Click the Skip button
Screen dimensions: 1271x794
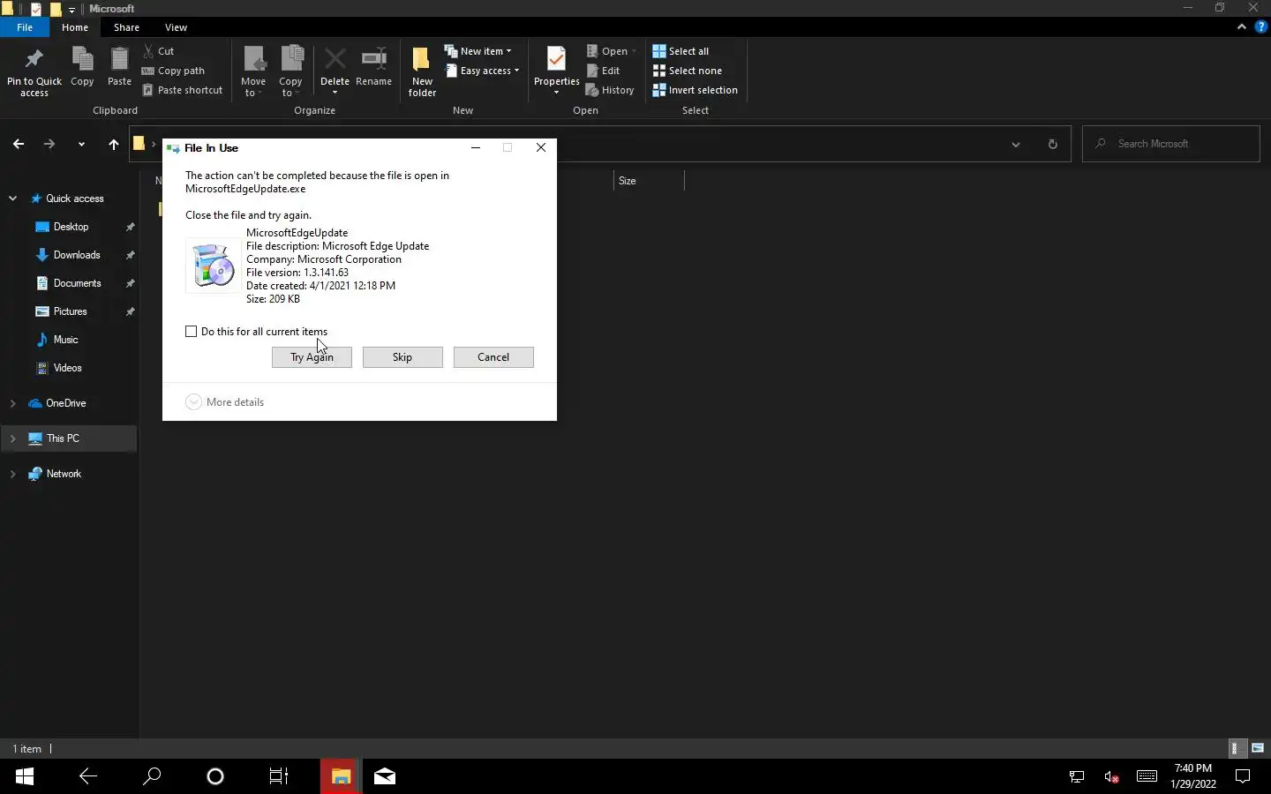(x=402, y=357)
